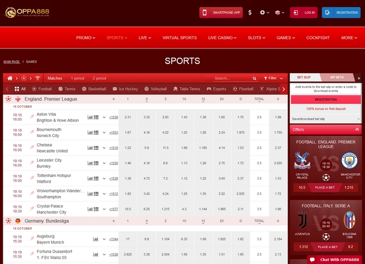Select the 2 period tab
This screenshot has width=365, height=264.
100,78
